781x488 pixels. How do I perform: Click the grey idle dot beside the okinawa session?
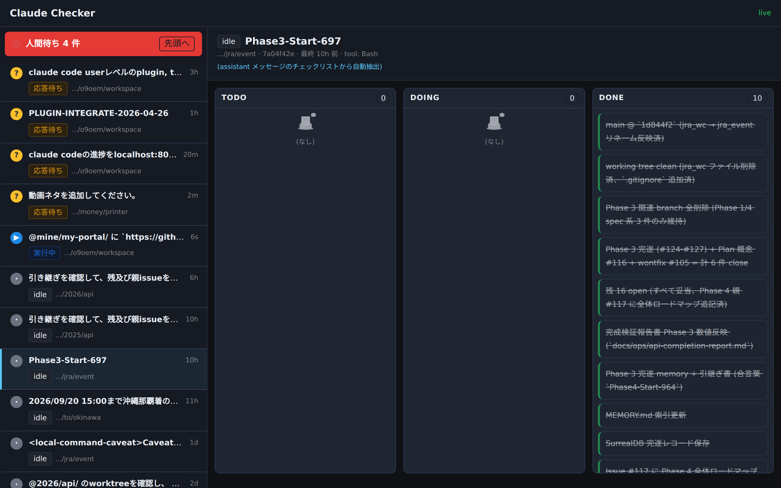click(x=16, y=402)
